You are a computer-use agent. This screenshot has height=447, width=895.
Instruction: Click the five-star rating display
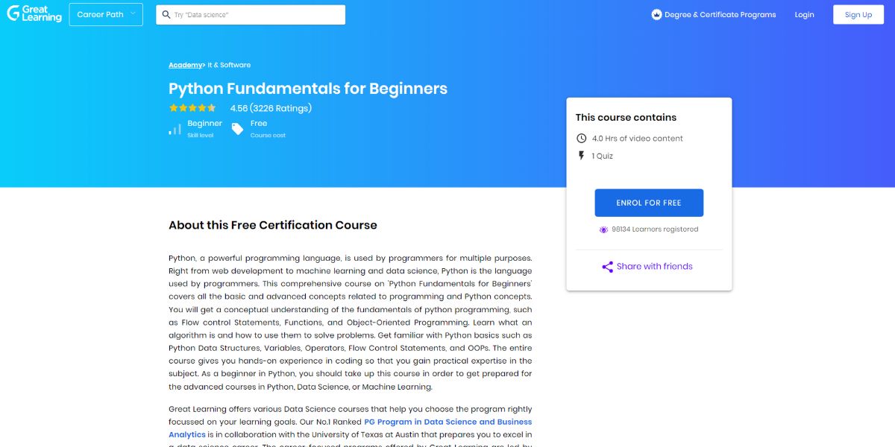[x=192, y=108]
